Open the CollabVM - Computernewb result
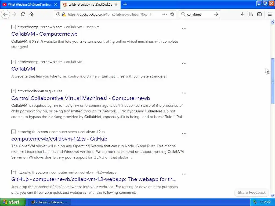Image resolution: width=275 pixels, height=206 pixels. click(x=44, y=34)
